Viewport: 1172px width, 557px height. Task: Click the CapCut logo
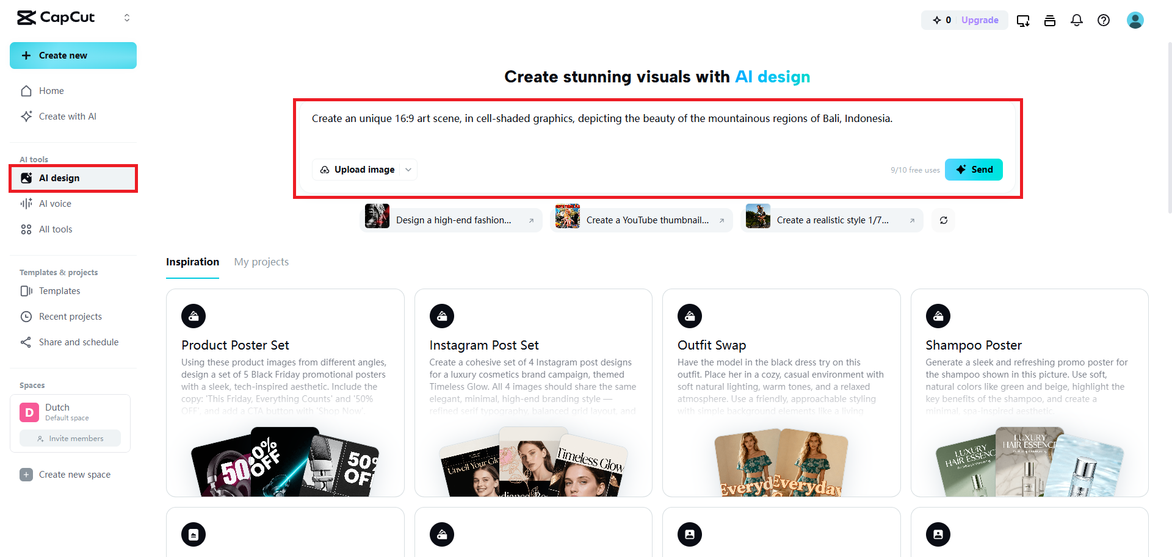click(56, 18)
